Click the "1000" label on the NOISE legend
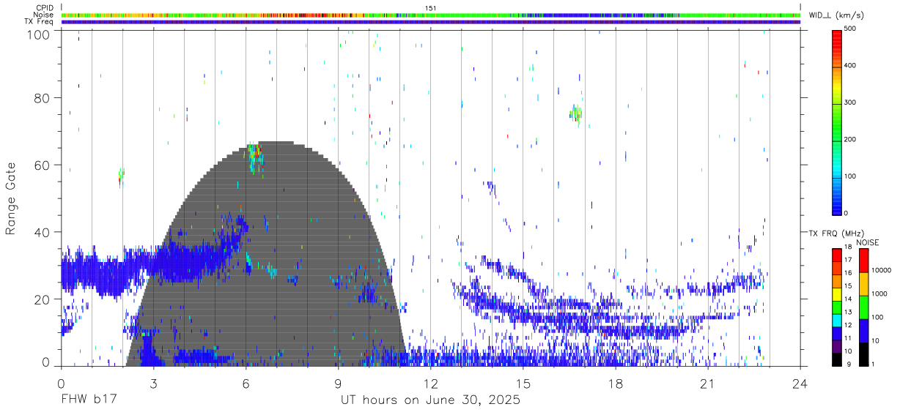Screen dimensions: 900x415 coord(880,294)
